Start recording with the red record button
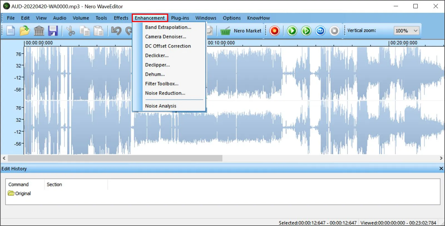Image resolution: width=445 pixels, height=226 pixels. point(275,31)
